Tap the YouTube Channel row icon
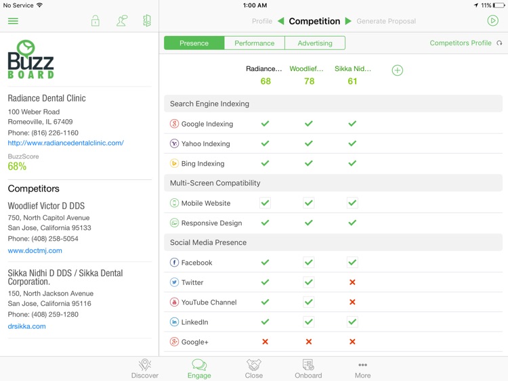 click(174, 302)
